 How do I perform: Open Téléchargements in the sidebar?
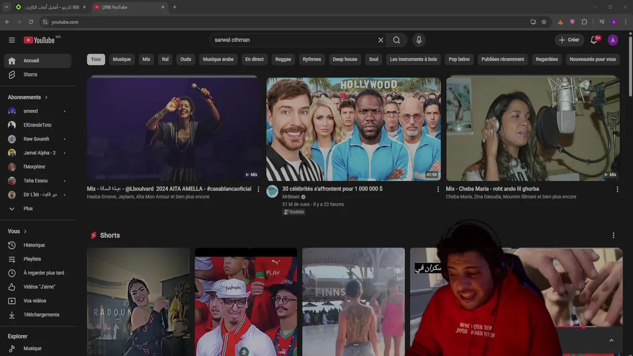point(38,314)
